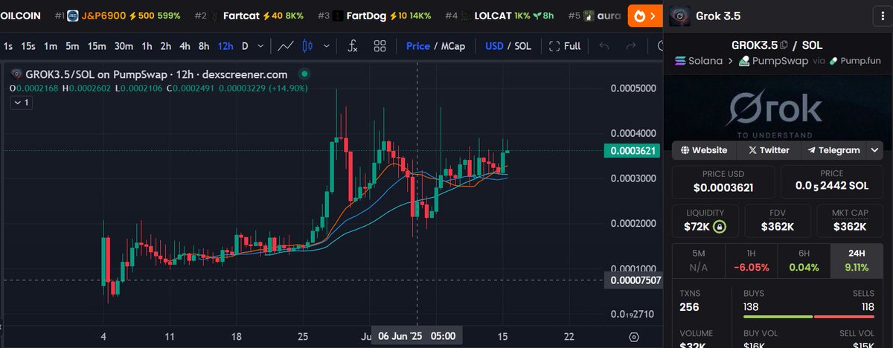The image size is (893, 348).
Task: Set interval to 2h
Action: tap(166, 46)
